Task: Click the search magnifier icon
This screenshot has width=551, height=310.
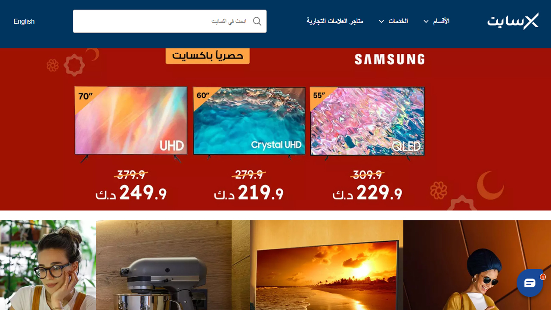Action: [x=257, y=22]
